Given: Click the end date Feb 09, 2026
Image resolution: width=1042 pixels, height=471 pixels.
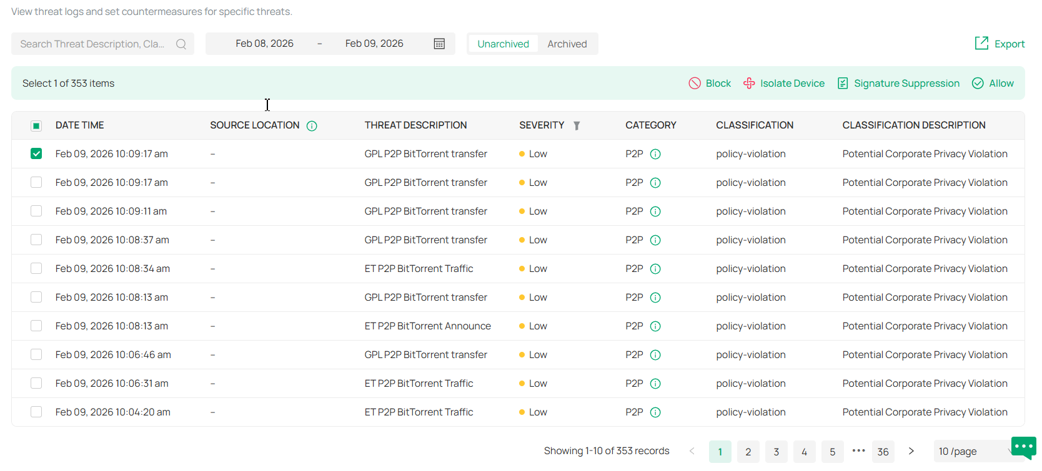Looking at the screenshot, I should tap(374, 44).
